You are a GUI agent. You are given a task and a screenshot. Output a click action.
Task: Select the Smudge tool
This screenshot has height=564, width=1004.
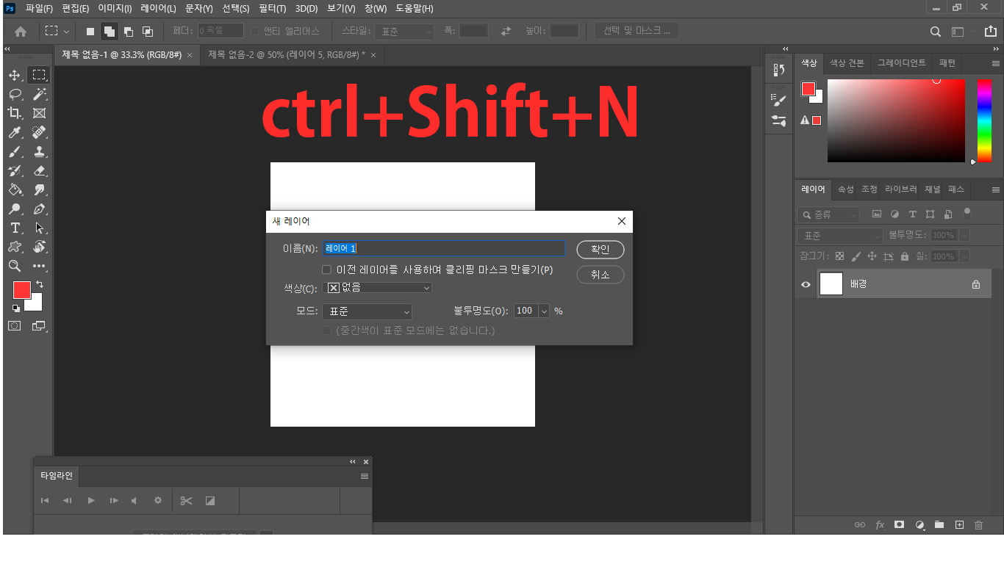[40, 189]
